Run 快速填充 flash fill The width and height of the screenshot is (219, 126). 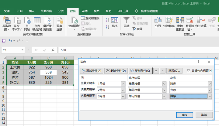[x=169, y=22]
